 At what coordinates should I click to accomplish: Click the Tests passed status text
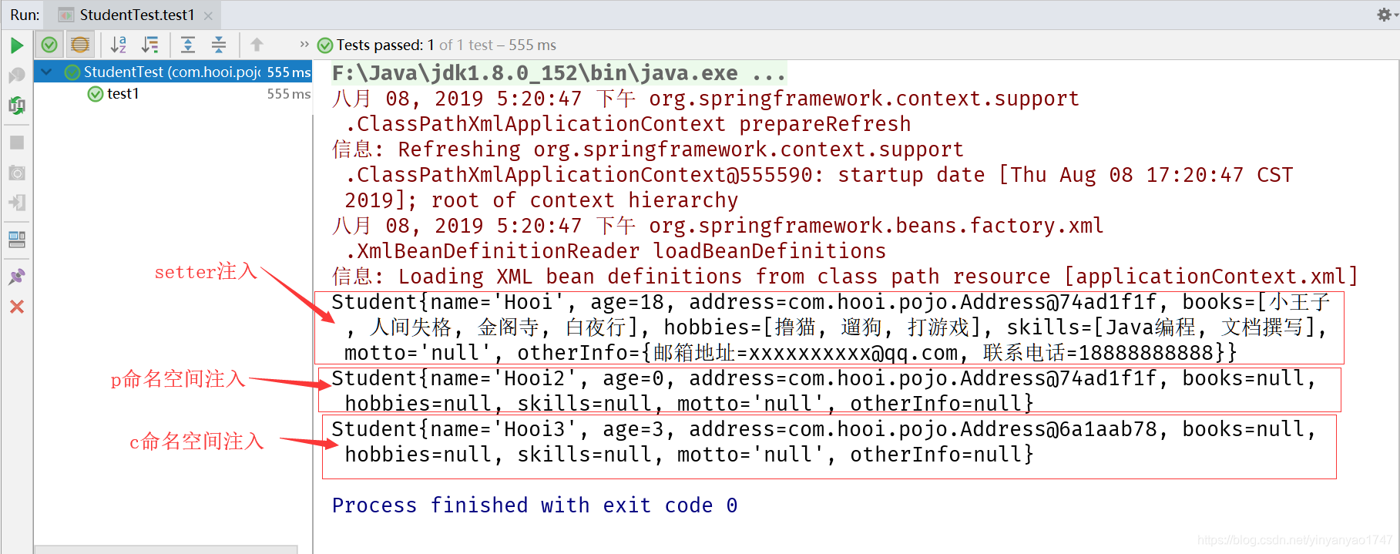(446, 45)
